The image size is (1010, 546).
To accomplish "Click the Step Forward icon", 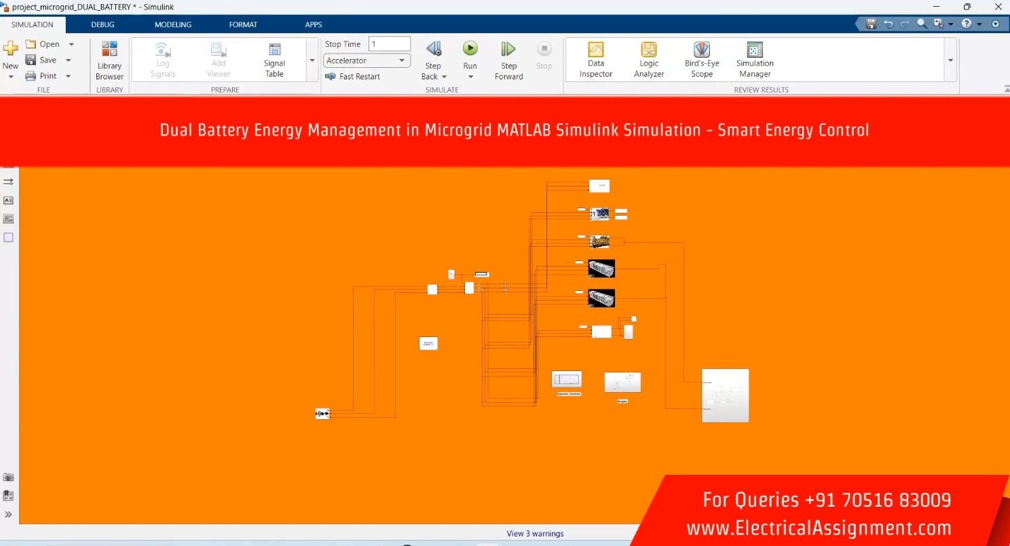I will (508, 49).
